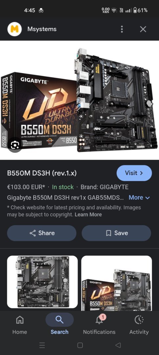
Task: Open the Activity clock icon tab
Action: tap(139, 320)
